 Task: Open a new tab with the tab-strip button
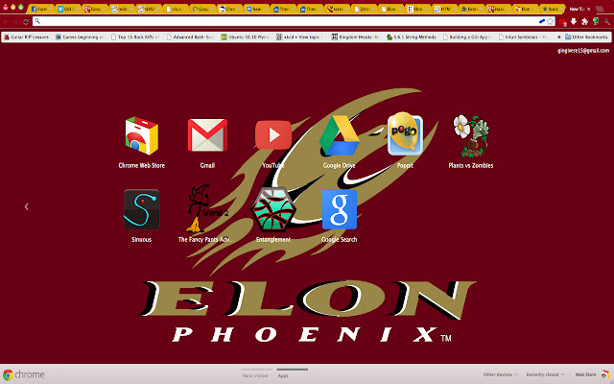(x=600, y=9)
